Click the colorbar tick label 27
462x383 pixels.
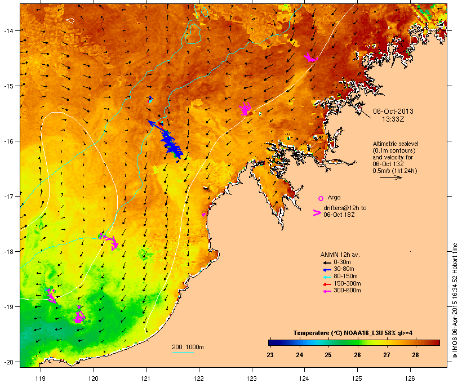pos(387,355)
